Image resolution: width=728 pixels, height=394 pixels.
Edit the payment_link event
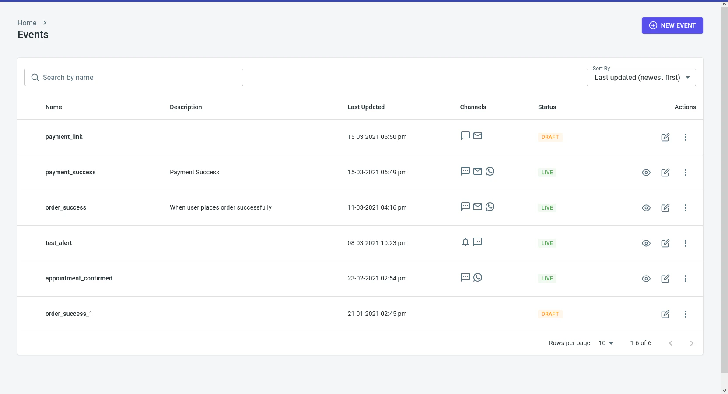coord(665,137)
